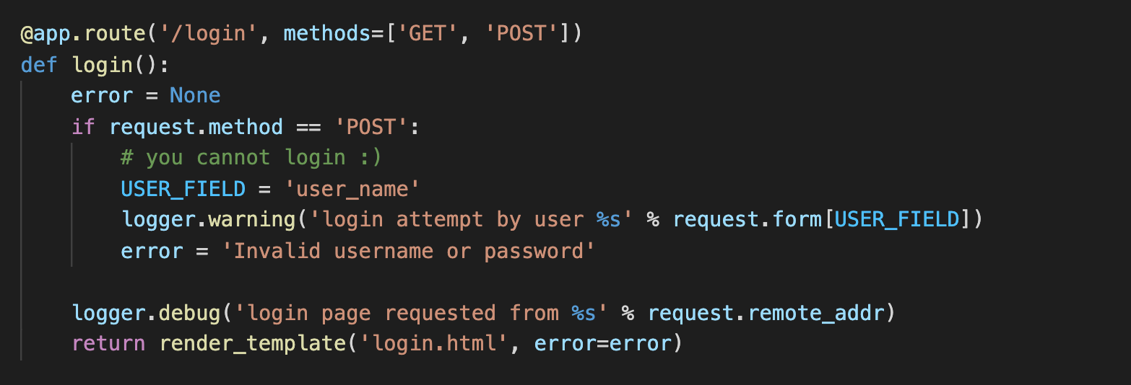Click request.remote_addr in the debug line

tap(771, 313)
